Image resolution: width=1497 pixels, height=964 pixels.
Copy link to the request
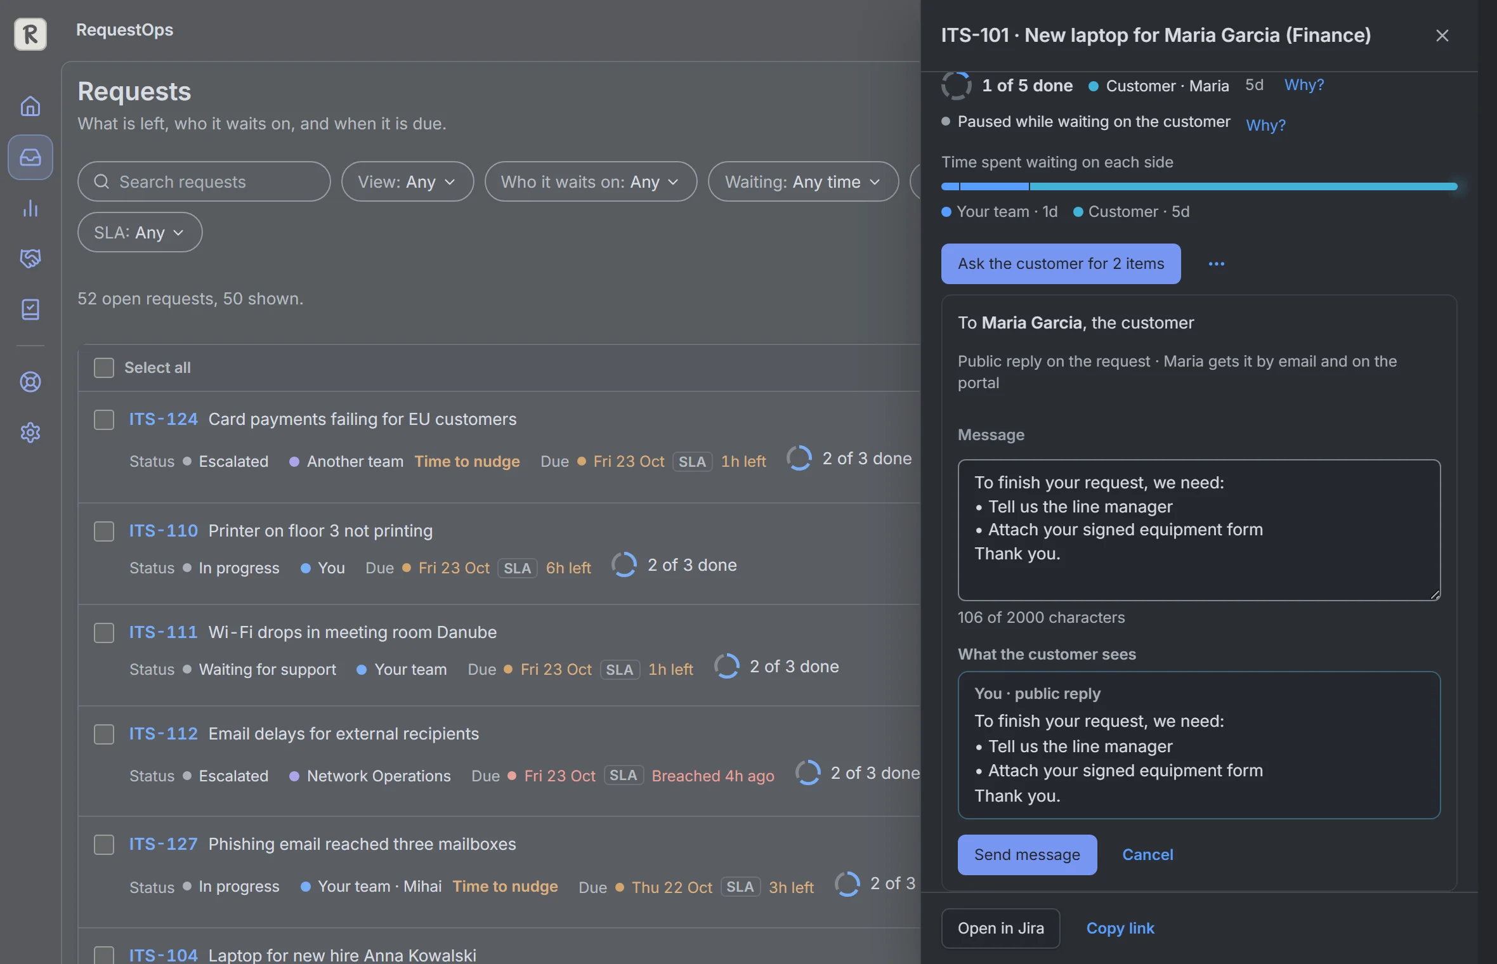coord(1120,928)
